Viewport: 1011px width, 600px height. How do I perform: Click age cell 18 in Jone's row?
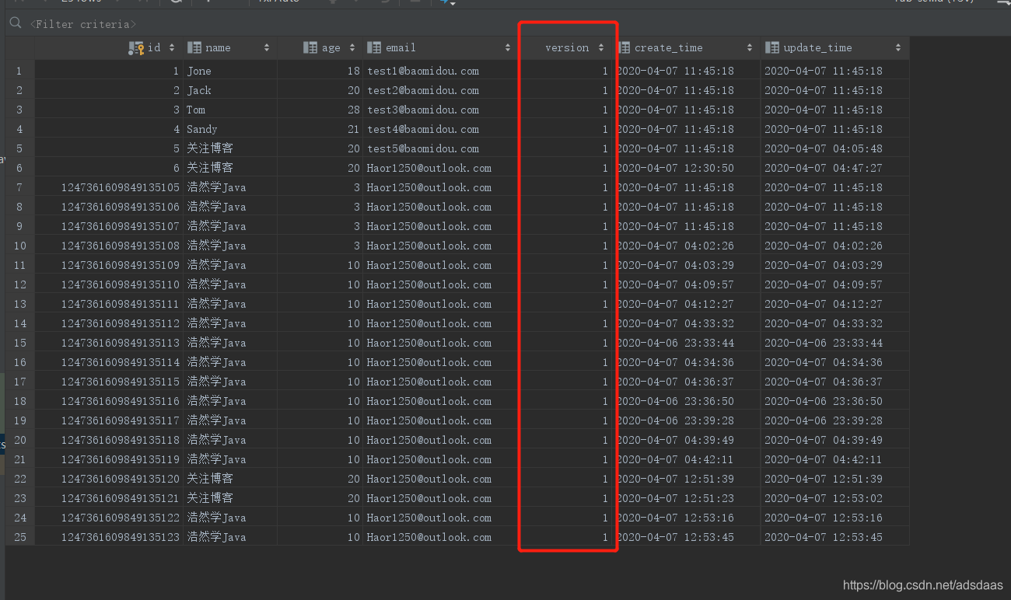(x=320, y=71)
